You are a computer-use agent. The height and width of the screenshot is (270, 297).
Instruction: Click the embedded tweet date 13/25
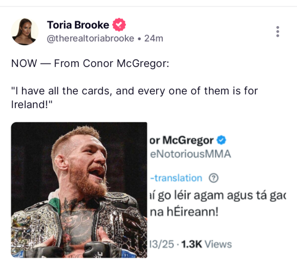pos(162,244)
